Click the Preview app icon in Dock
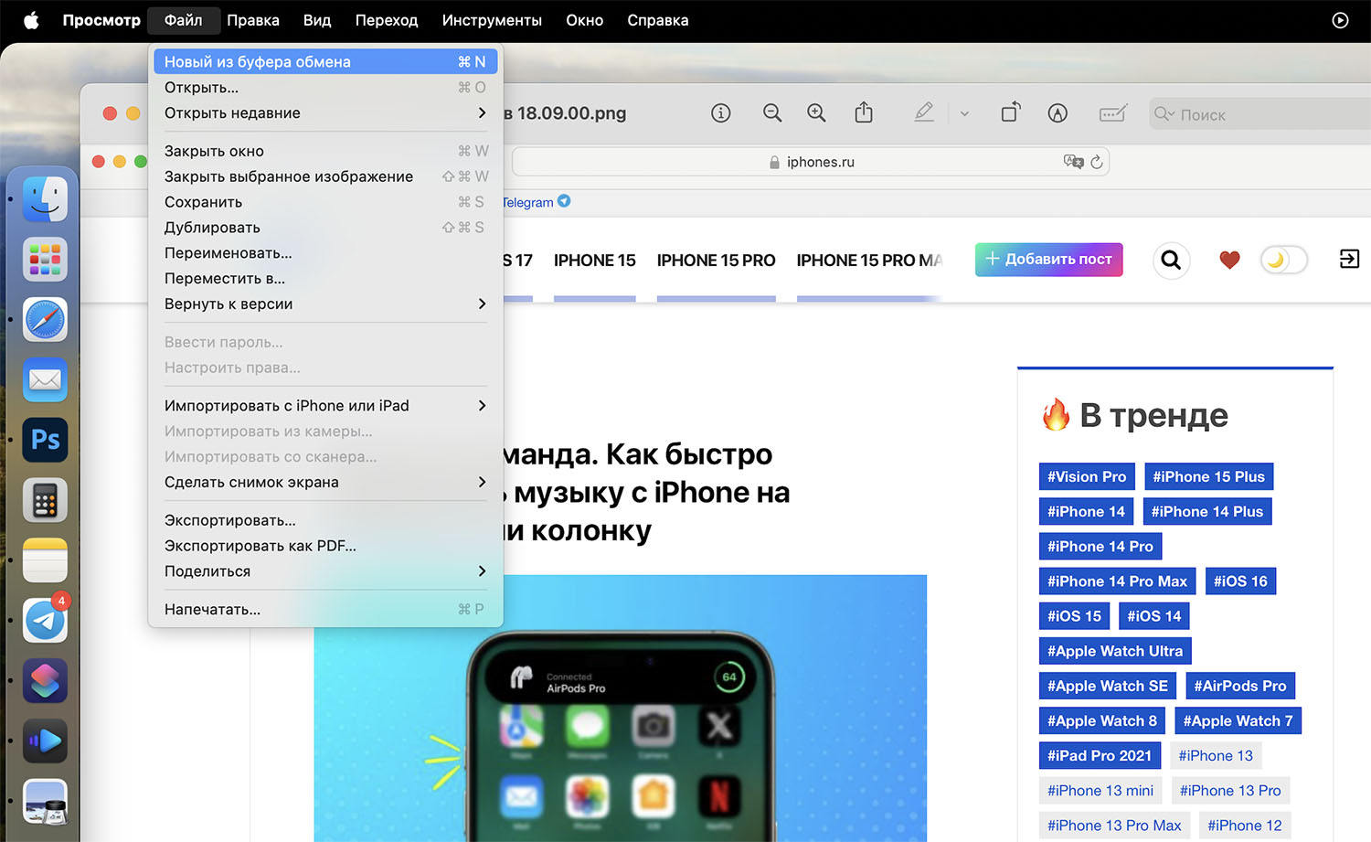Image resolution: width=1371 pixels, height=842 pixels. (45, 802)
